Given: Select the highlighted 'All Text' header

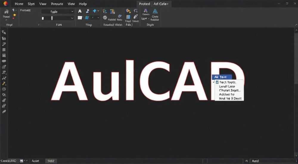Looking at the screenshot, I should point(222,77).
